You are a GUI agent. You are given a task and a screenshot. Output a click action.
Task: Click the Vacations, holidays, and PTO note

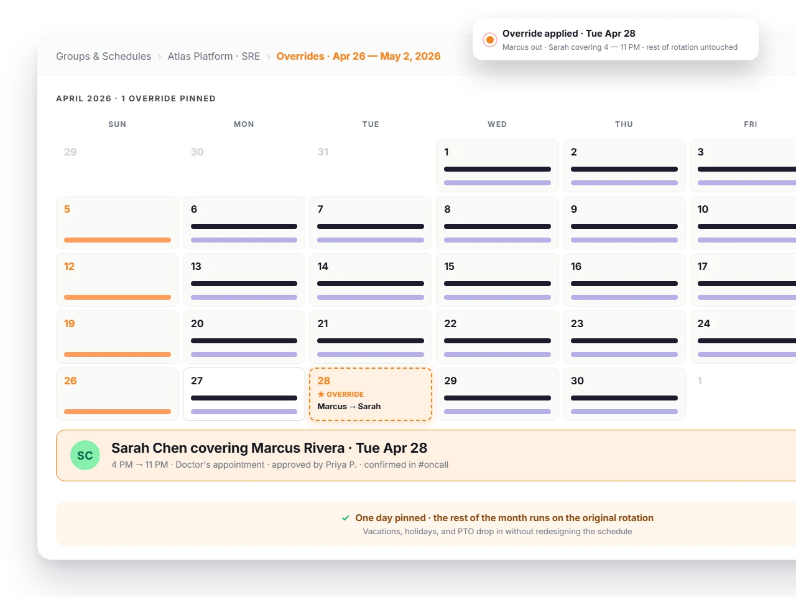click(x=497, y=531)
